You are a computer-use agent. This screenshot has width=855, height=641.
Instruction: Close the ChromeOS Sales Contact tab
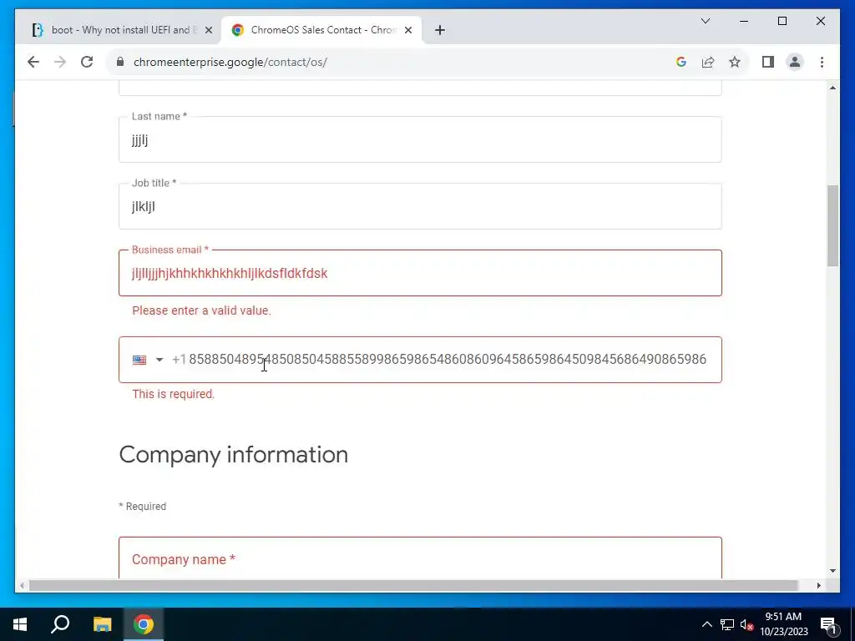point(407,30)
